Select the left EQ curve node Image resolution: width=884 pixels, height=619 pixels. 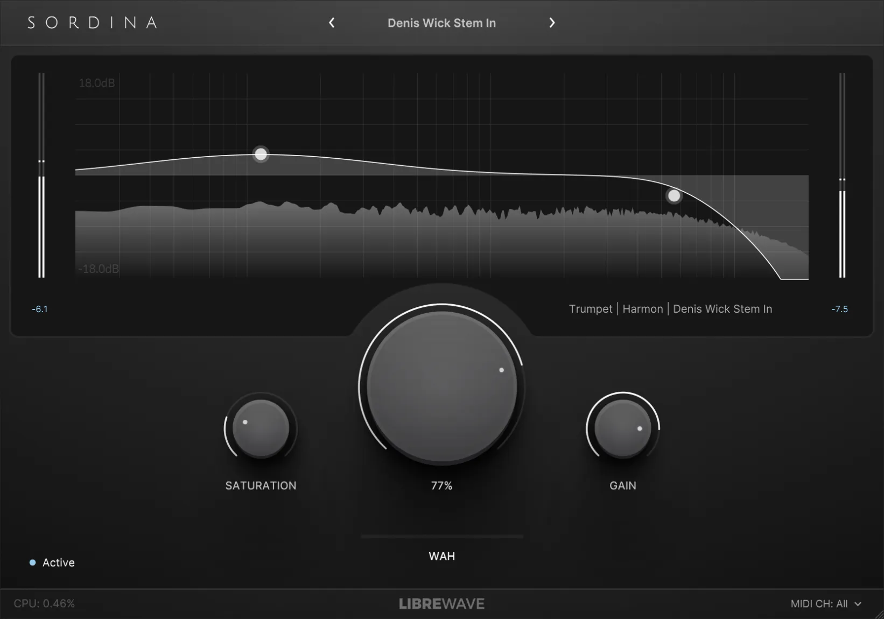[x=261, y=154]
